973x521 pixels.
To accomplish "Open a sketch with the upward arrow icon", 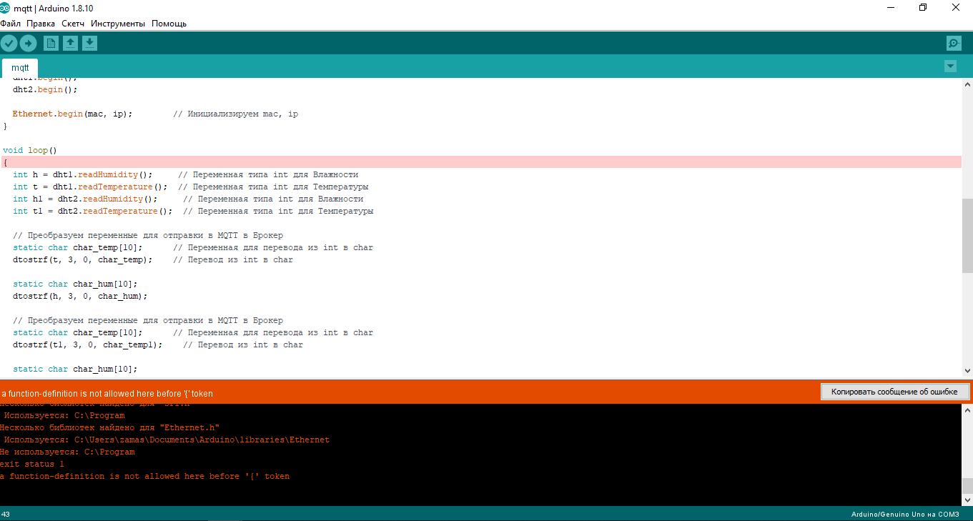I will (x=70, y=43).
